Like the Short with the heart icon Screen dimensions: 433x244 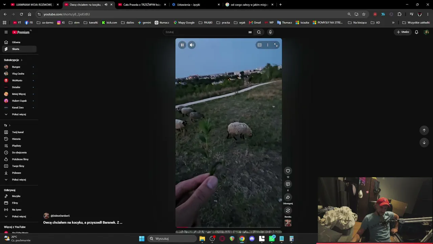pyautogui.click(x=288, y=171)
